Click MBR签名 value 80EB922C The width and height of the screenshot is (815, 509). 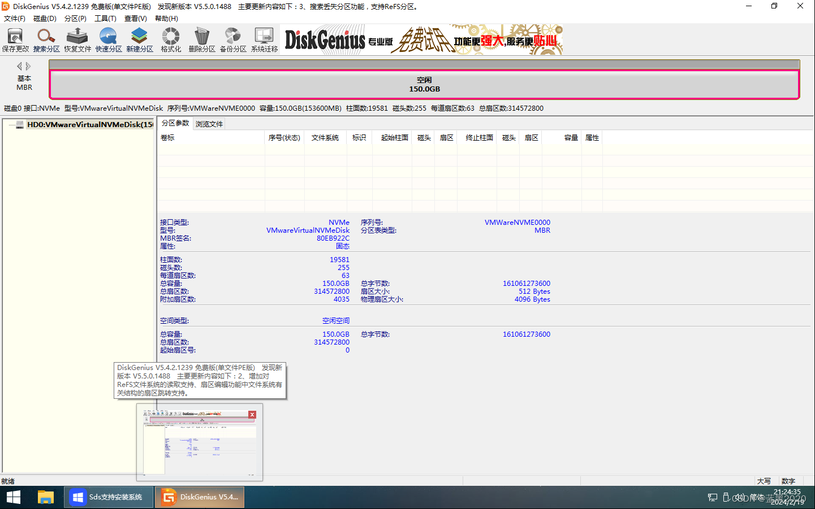(x=333, y=238)
